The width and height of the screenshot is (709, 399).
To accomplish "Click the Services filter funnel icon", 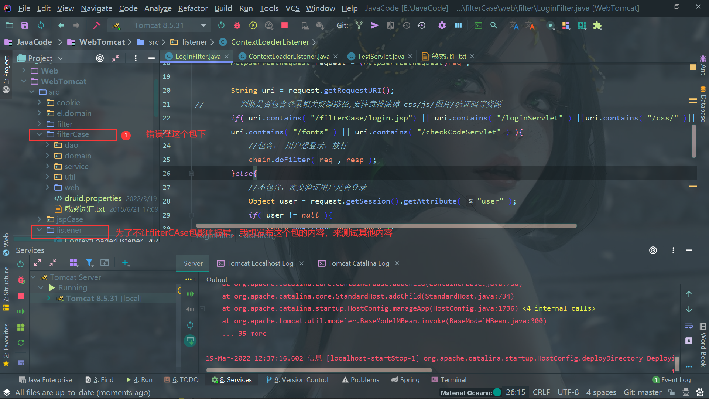I will 89,263.
